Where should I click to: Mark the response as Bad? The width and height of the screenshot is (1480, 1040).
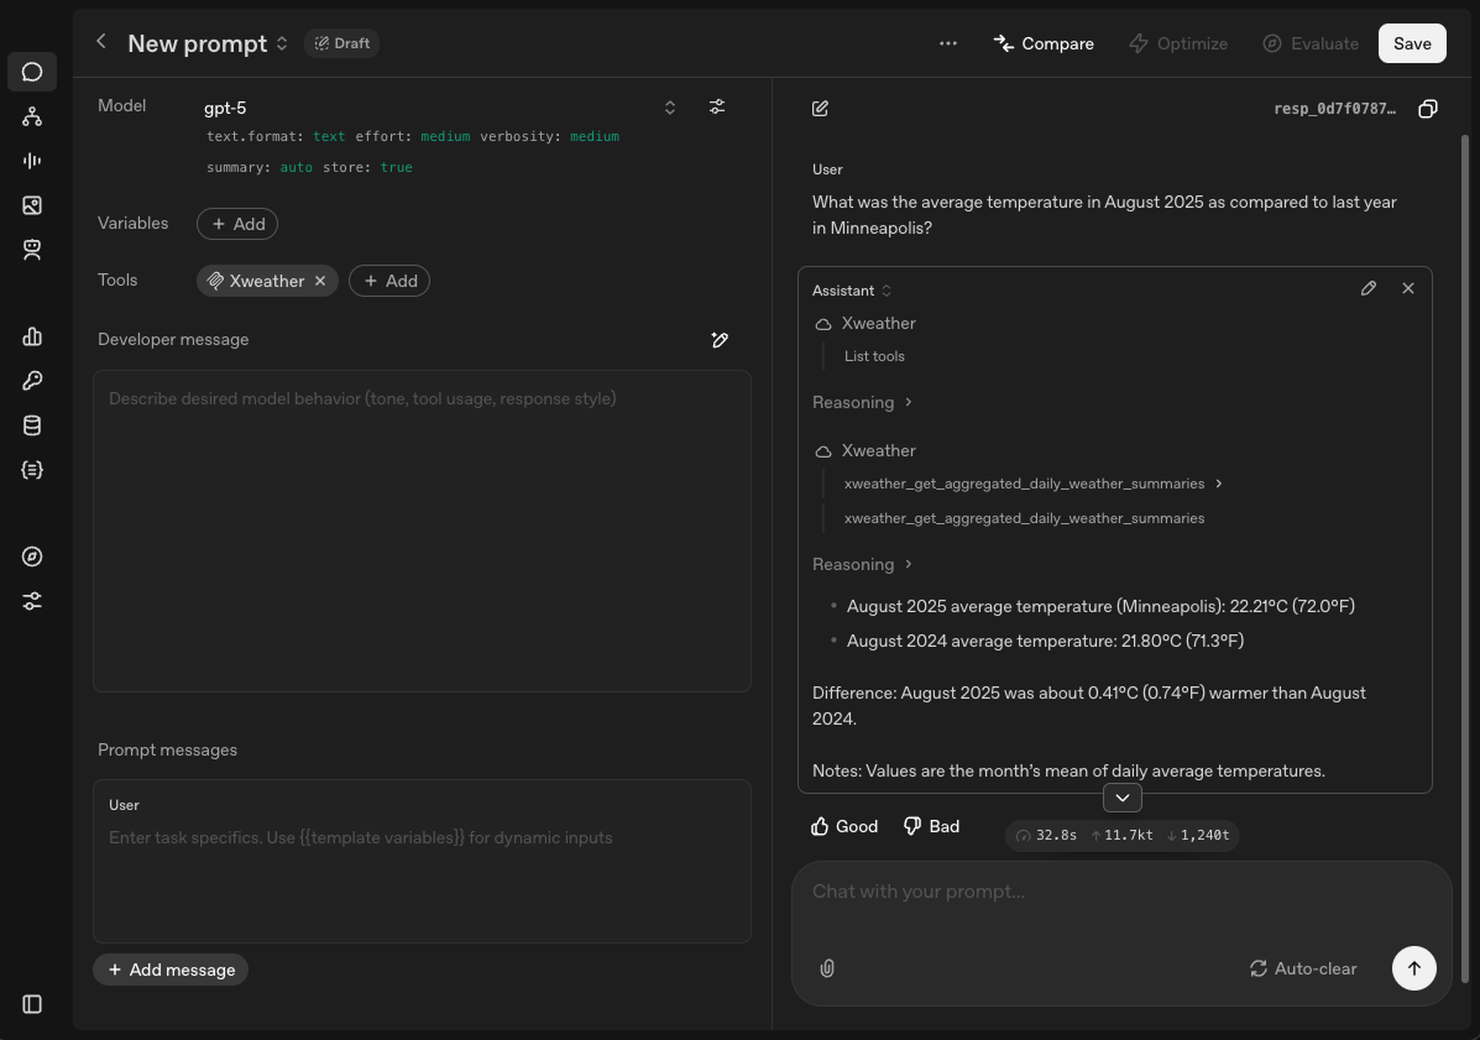click(x=932, y=826)
